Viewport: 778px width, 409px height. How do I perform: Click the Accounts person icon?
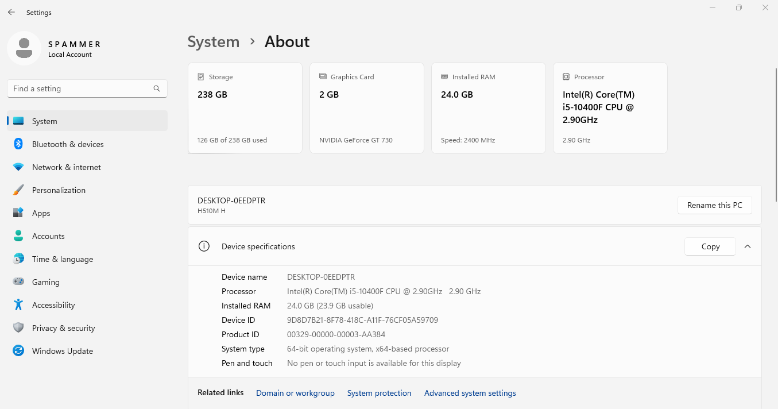pyautogui.click(x=18, y=236)
